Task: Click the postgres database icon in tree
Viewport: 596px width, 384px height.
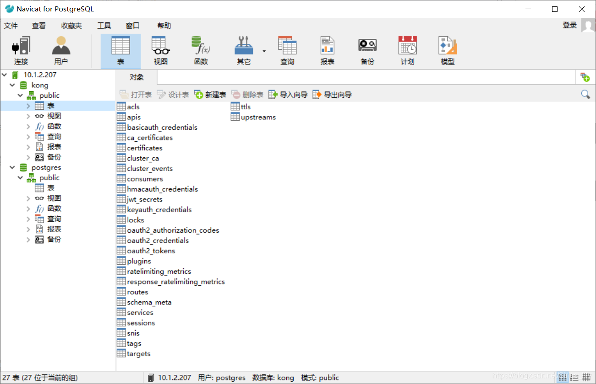Action: pyautogui.click(x=23, y=167)
